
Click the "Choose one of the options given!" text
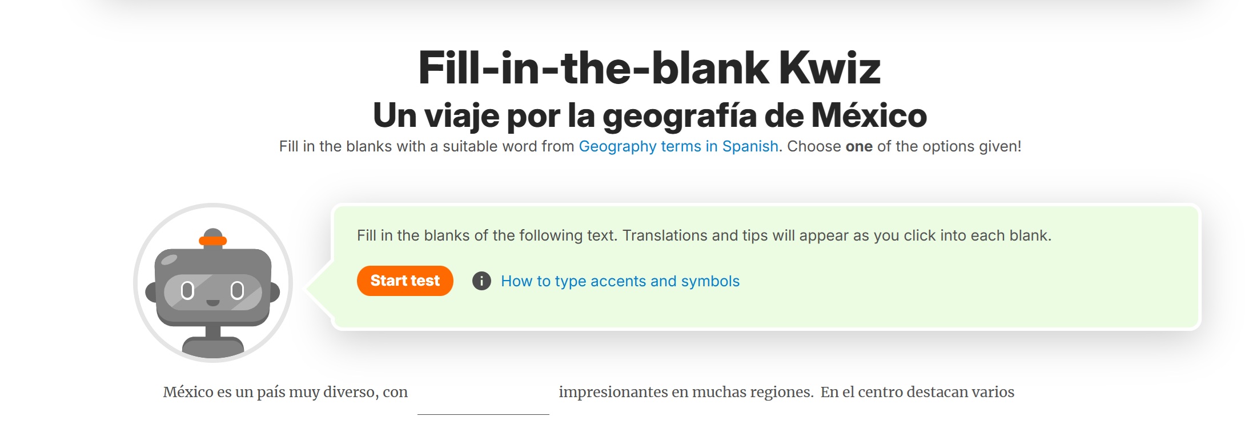click(904, 146)
